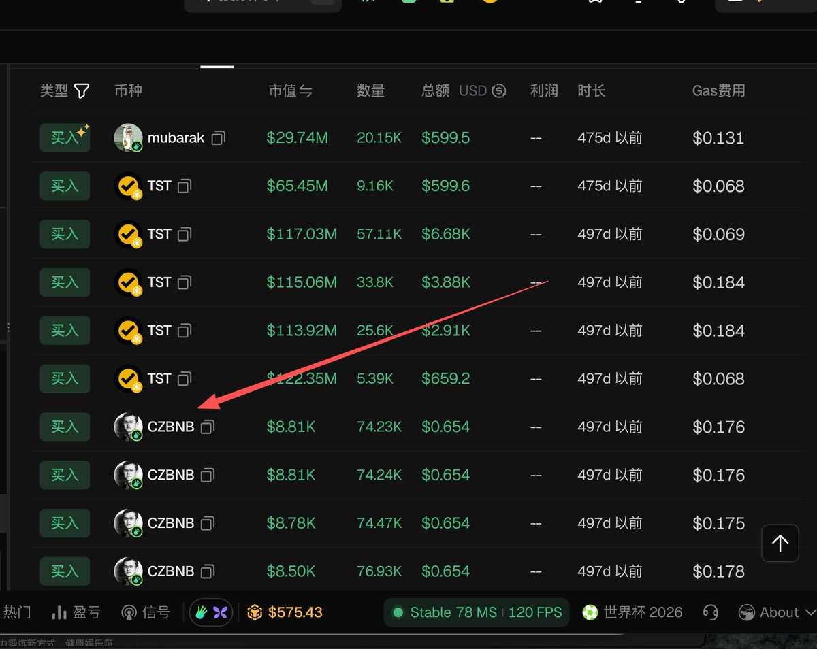The height and width of the screenshot is (649, 817).
Task: Open the 世界杯 2026 football link
Action: [632, 612]
